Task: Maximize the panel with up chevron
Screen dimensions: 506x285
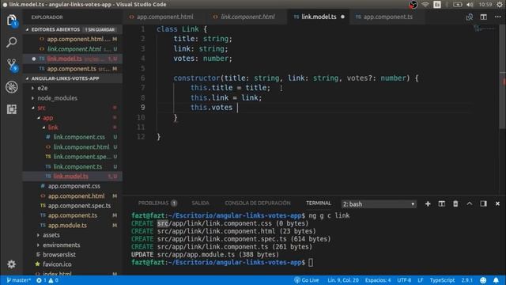Action: coord(470,204)
